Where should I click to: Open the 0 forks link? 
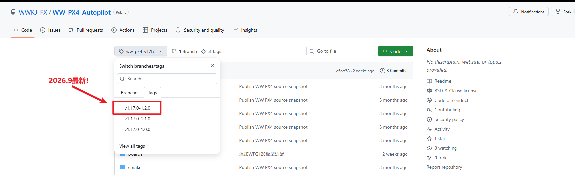coord(441,158)
